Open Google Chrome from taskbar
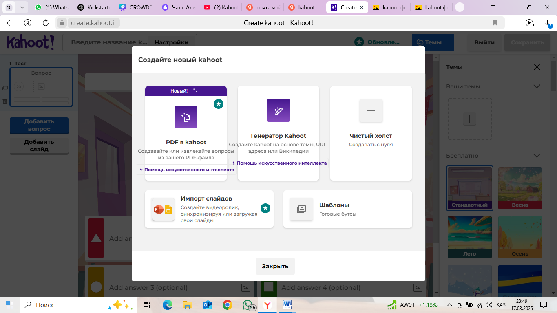The width and height of the screenshot is (557, 313). point(227,305)
